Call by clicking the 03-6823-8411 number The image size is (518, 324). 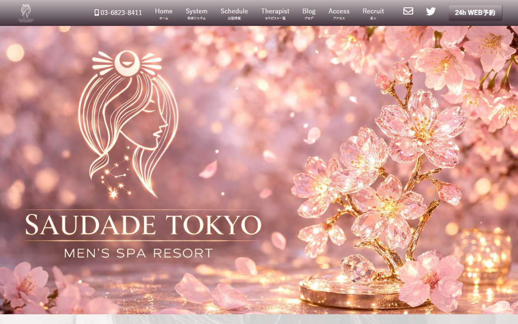coord(121,13)
